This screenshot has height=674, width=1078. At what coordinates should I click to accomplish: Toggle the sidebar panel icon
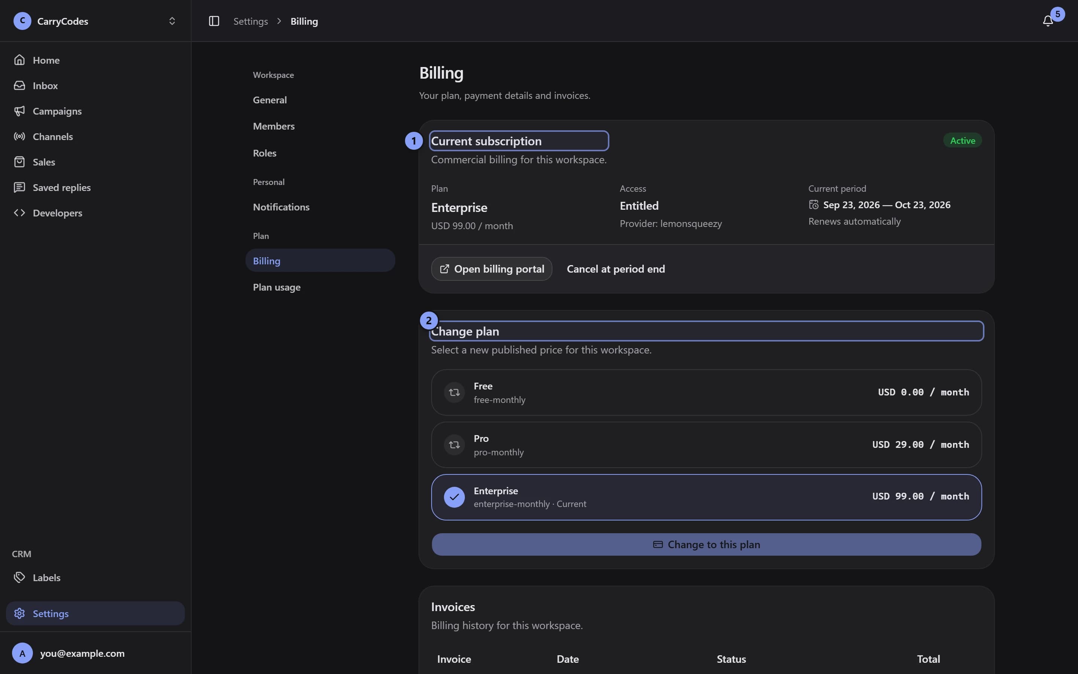[x=214, y=21]
